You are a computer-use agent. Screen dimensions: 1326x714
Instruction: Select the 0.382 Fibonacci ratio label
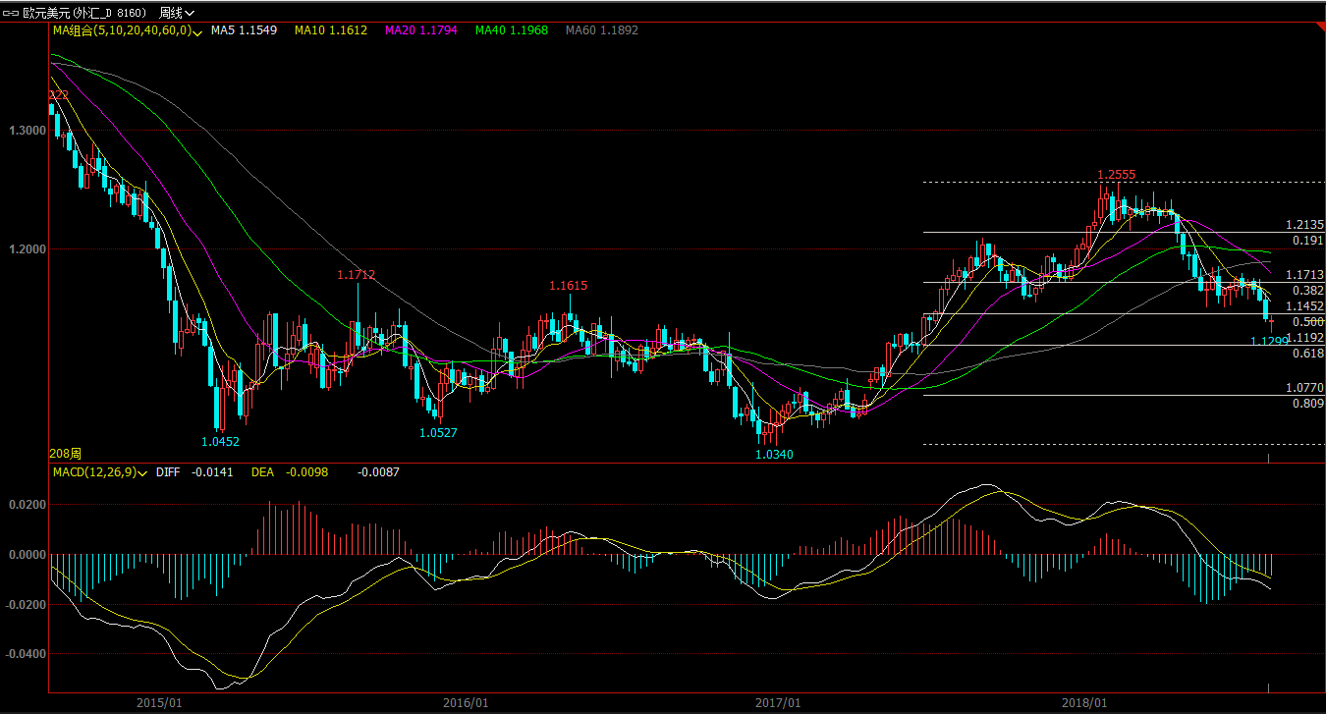[1308, 291]
